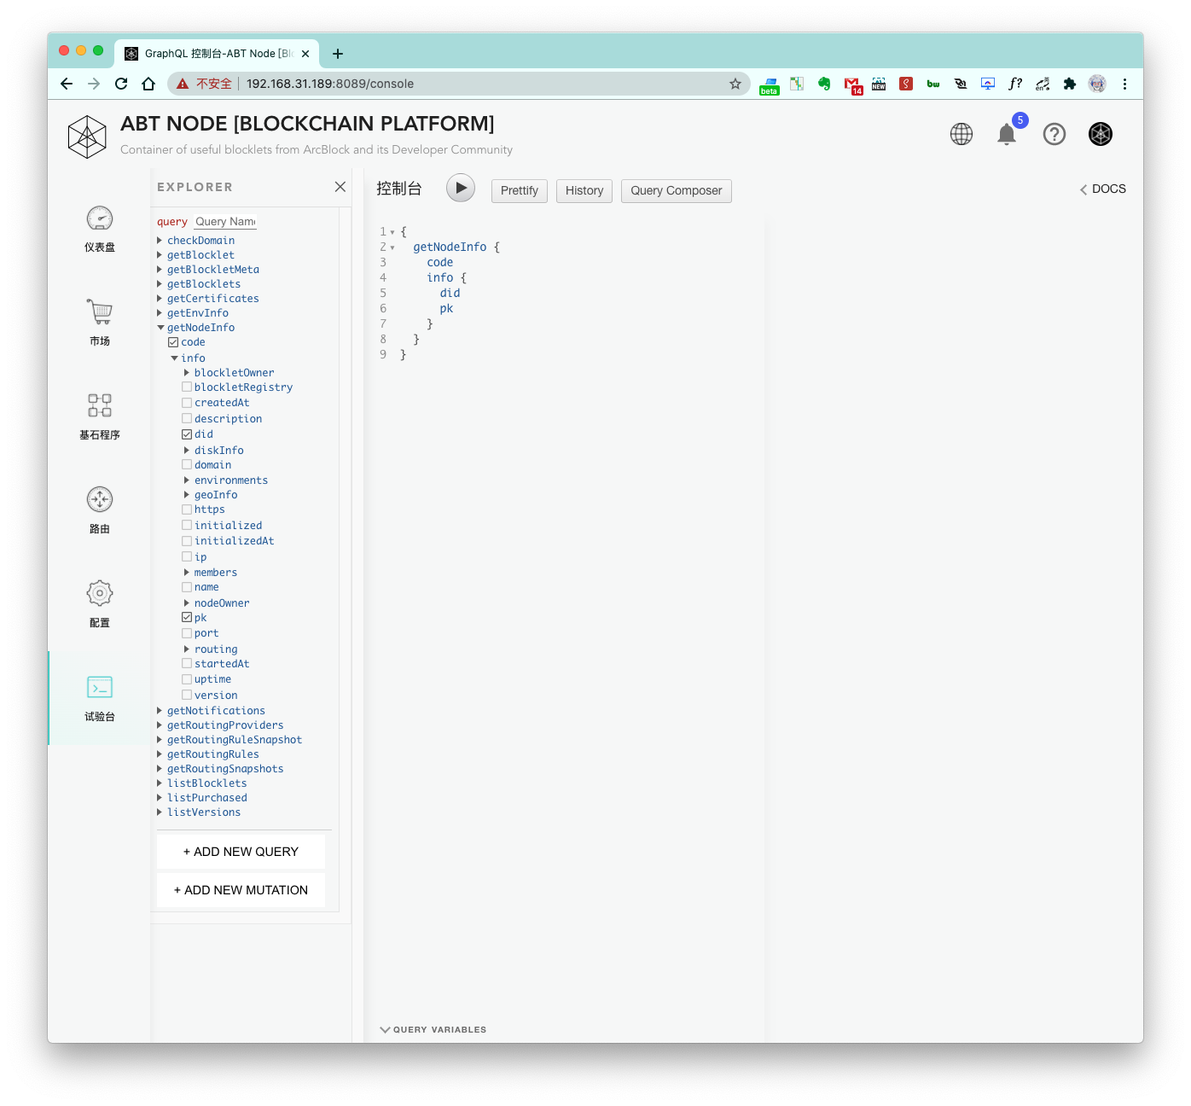Expand the diskInfo tree node

tap(187, 451)
